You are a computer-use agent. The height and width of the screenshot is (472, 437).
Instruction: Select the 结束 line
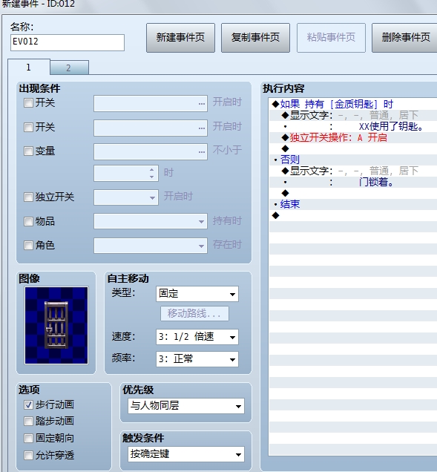(352, 204)
